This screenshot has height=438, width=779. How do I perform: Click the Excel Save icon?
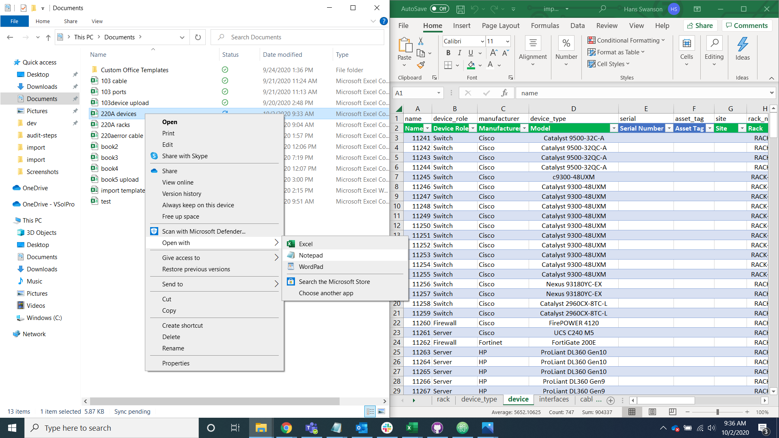pos(460,9)
